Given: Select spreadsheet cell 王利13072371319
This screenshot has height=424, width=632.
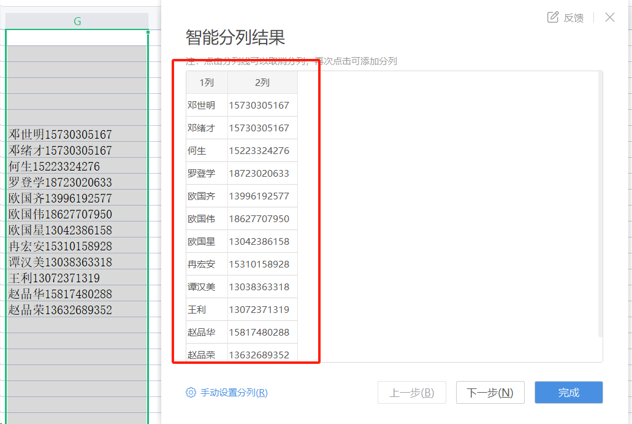Looking at the screenshot, I should pos(77,277).
